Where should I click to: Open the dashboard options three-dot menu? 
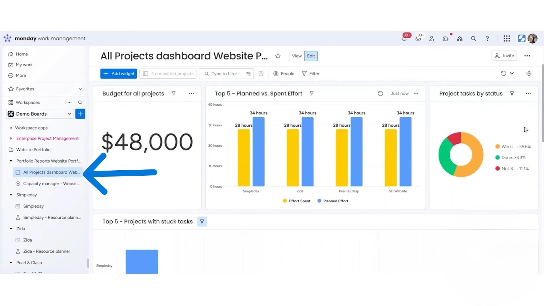tap(527, 56)
